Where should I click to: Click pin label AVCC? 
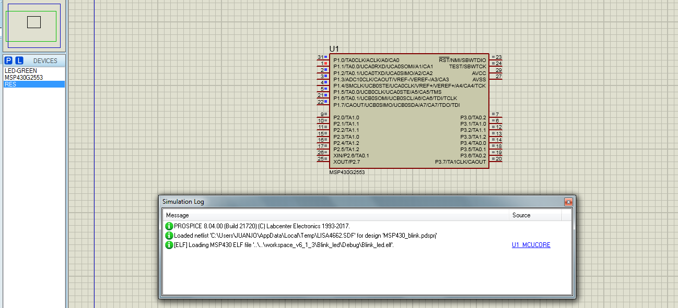pyautogui.click(x=479, y=73)
